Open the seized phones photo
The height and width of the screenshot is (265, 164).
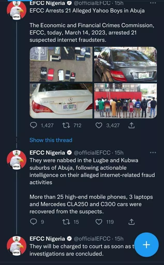(x=61, y=64)
